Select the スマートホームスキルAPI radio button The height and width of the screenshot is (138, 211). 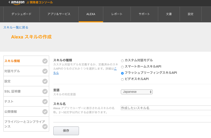122,67
